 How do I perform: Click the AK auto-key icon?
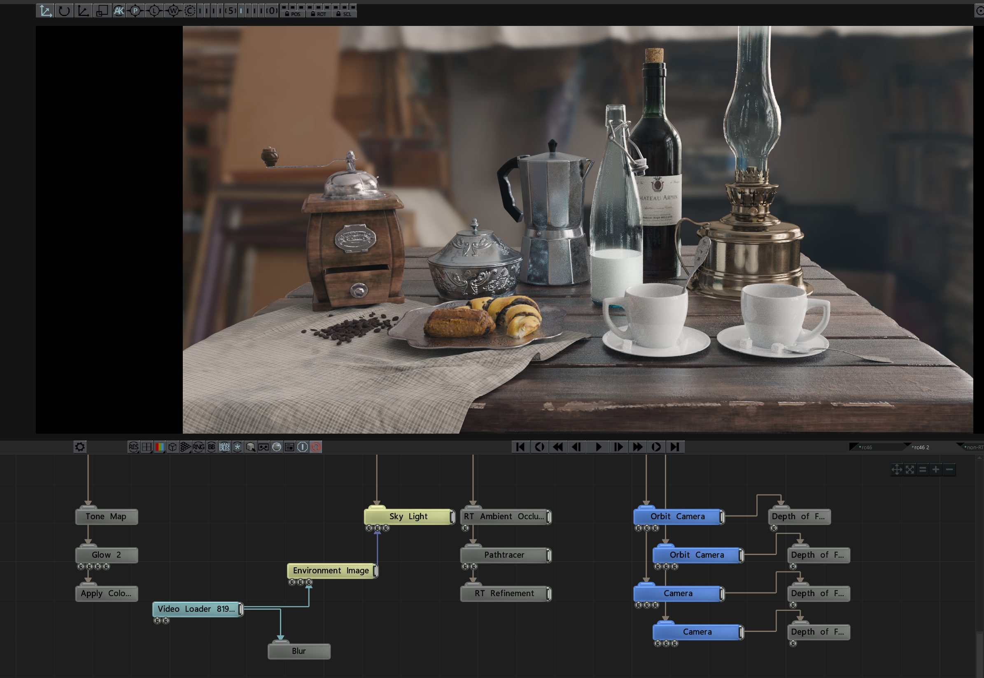point(119,11)
